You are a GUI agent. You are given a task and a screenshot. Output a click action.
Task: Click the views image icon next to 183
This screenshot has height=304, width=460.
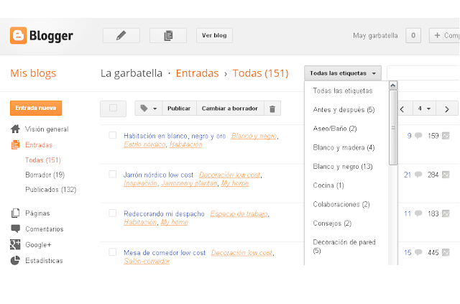click(446, 213)
